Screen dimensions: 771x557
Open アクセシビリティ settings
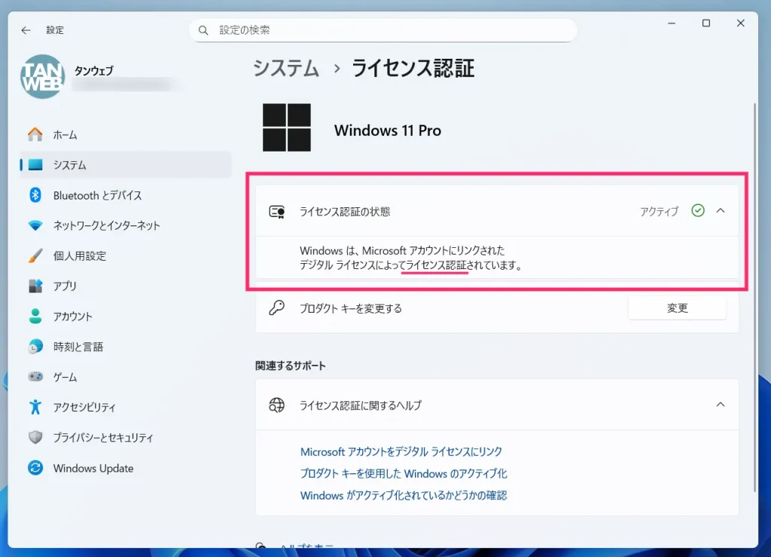(126, 408)
